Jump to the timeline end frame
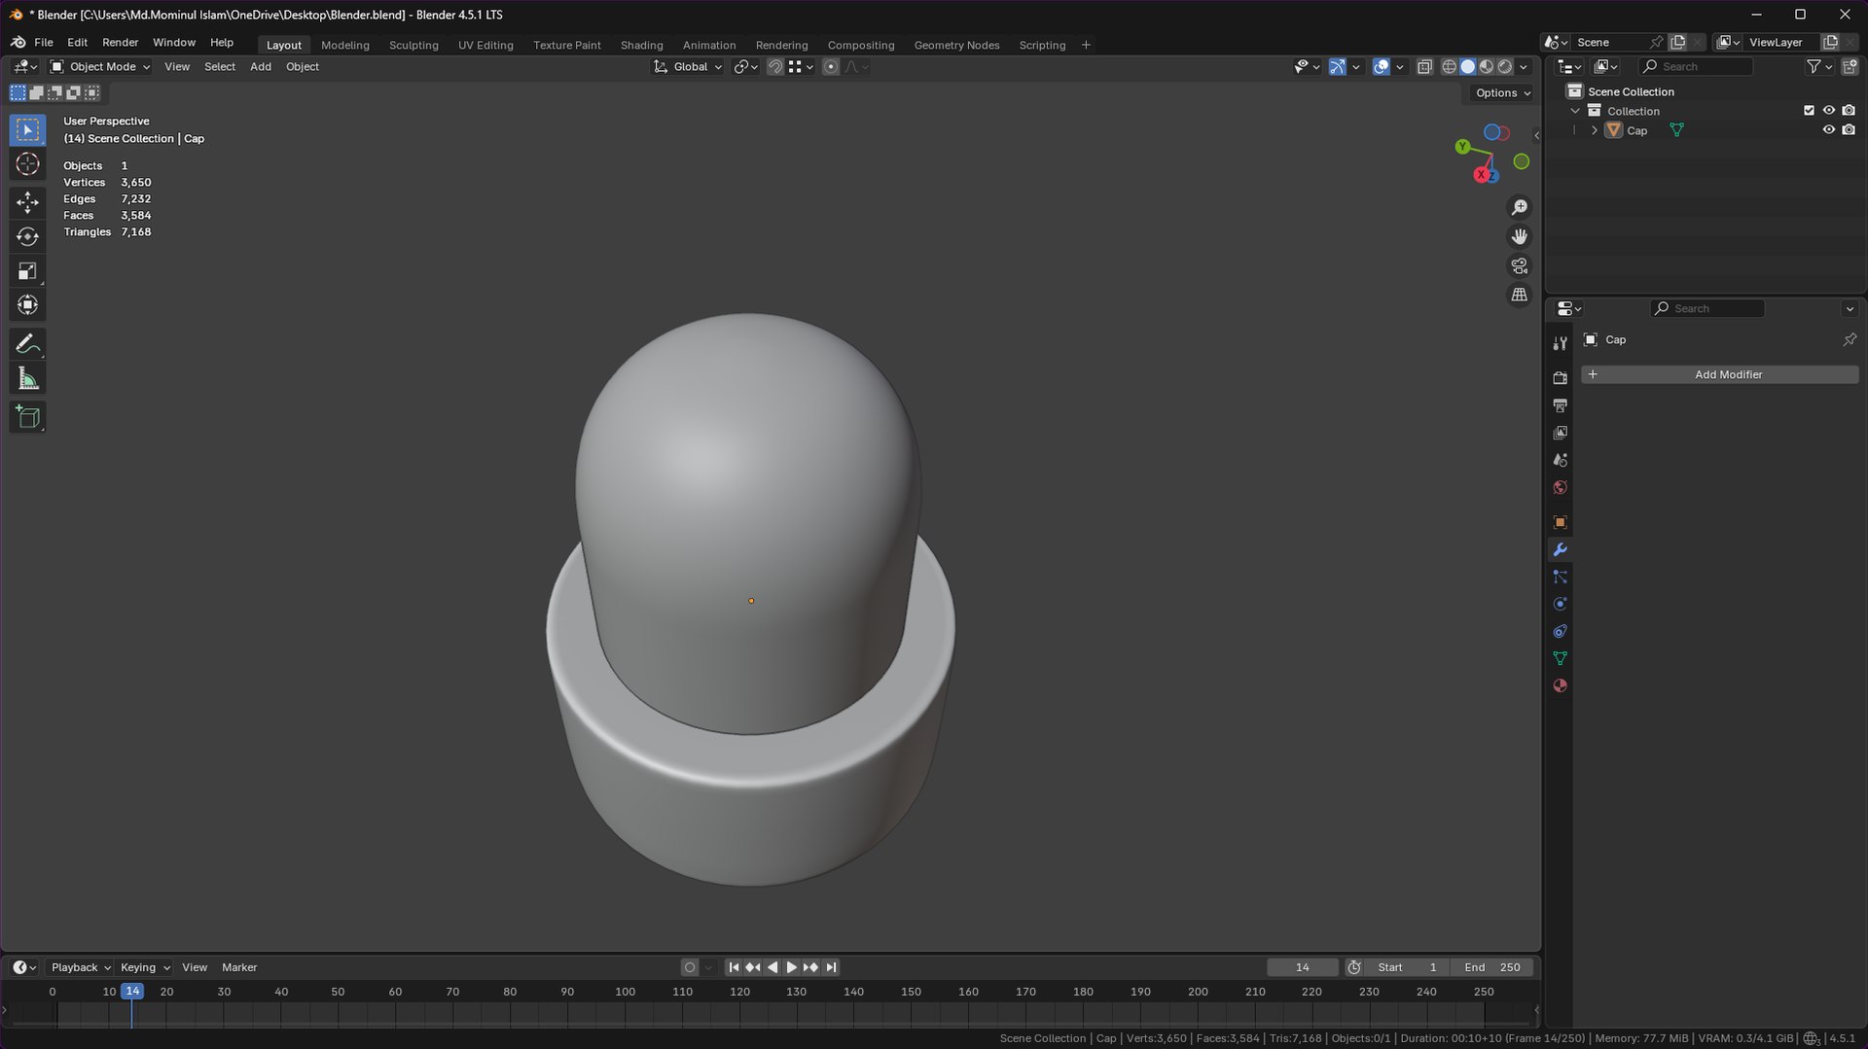This screenshot has width=1868, height=1049. [x=831, y=967]
